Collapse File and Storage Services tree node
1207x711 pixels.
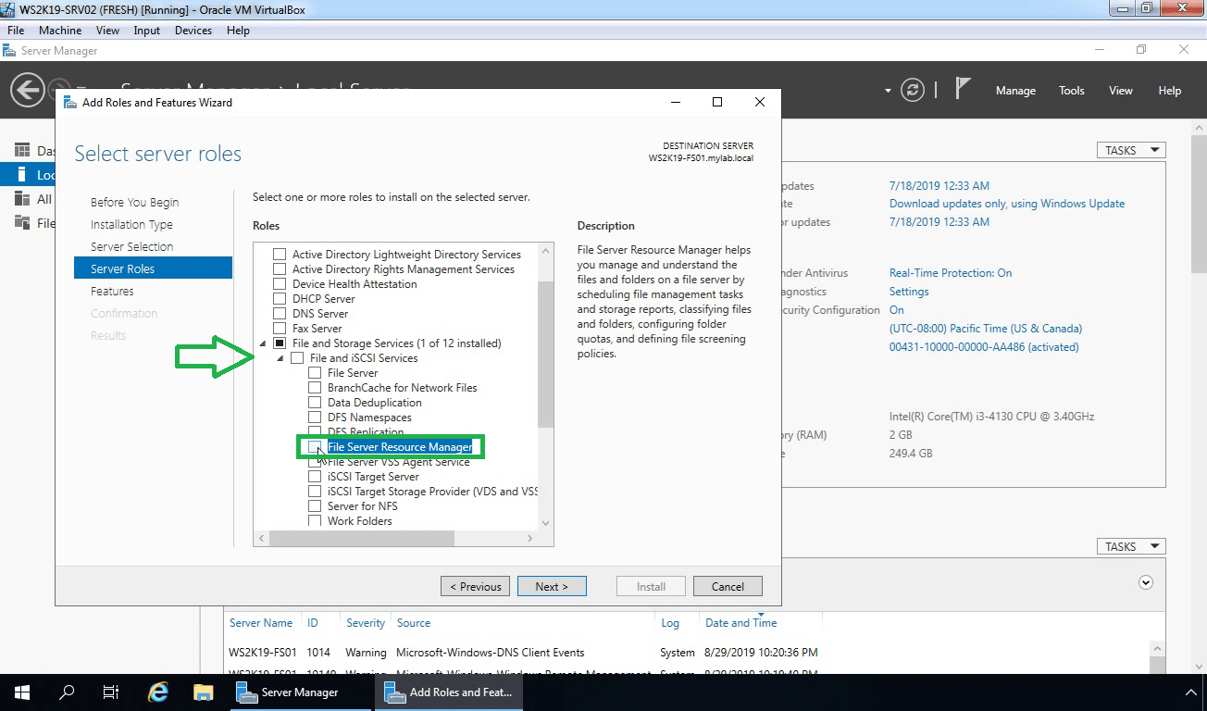263,344
